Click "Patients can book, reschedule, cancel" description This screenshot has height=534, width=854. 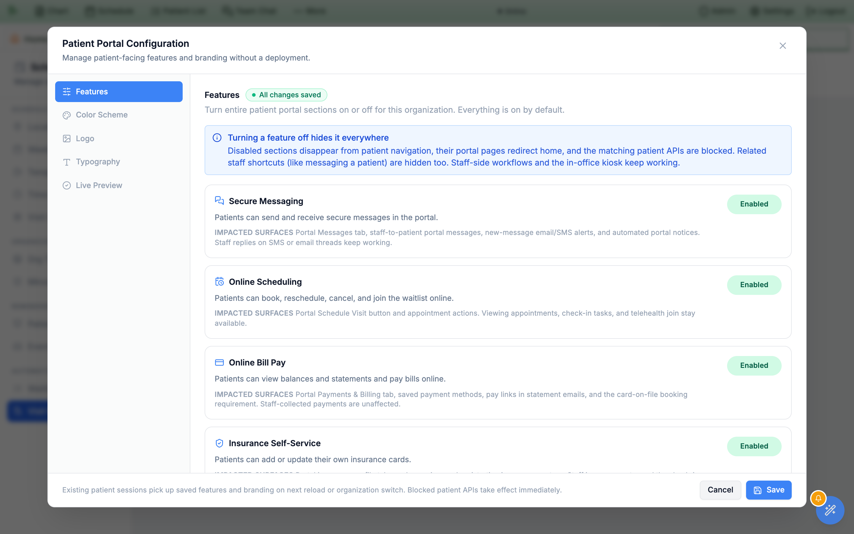tap(334, 298)
